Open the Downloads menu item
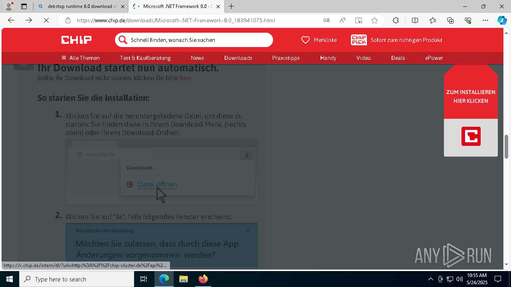Viewport: 511px width, 287px height. point(238,58)
